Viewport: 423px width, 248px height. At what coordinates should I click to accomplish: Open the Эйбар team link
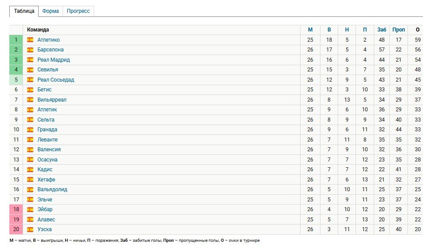point(45,209)
